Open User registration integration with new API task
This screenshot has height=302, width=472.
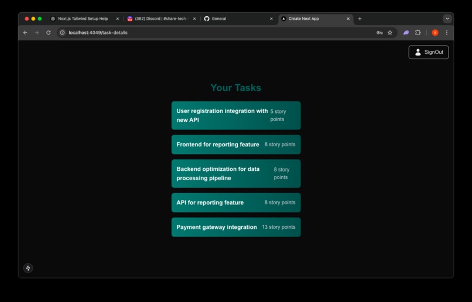(x=236, y=115)
